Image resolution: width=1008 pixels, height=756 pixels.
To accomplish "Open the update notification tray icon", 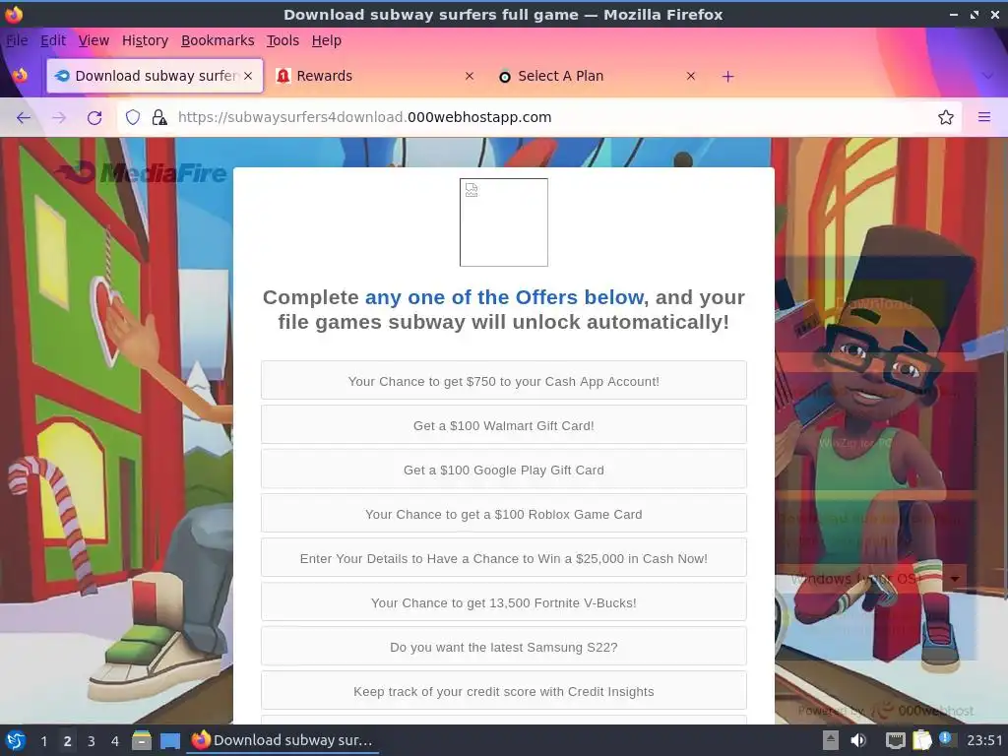I will [947, 739].
